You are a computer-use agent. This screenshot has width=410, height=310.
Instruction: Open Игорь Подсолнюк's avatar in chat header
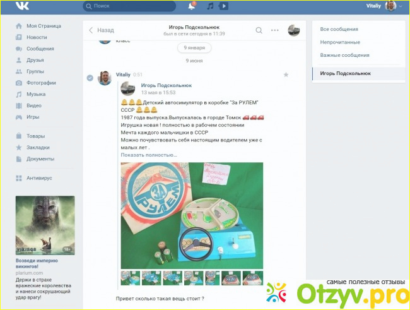(293, 30)
